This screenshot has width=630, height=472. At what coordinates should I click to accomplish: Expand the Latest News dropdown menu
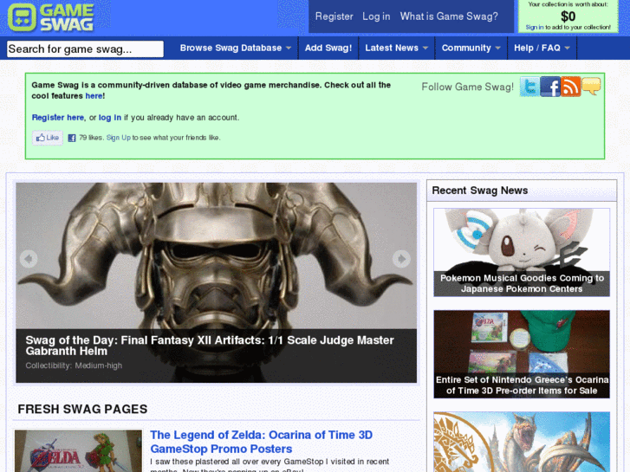click(396, 48)
